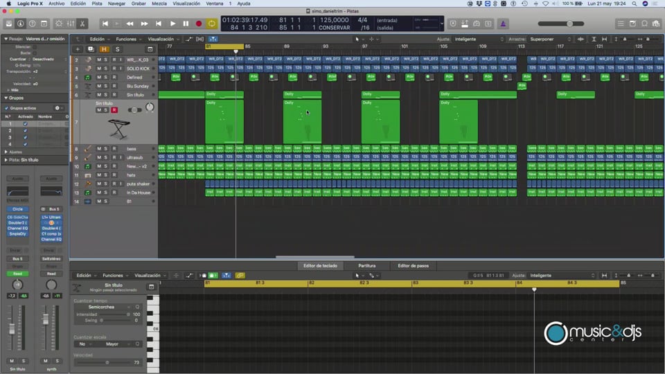Toggle blue catch playhead button in Tracks area
The image size is (665, 374).
coord(213,39)
